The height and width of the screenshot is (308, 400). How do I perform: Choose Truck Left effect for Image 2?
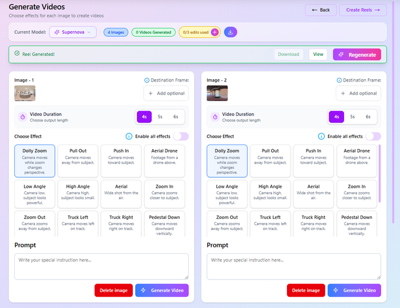270,224
